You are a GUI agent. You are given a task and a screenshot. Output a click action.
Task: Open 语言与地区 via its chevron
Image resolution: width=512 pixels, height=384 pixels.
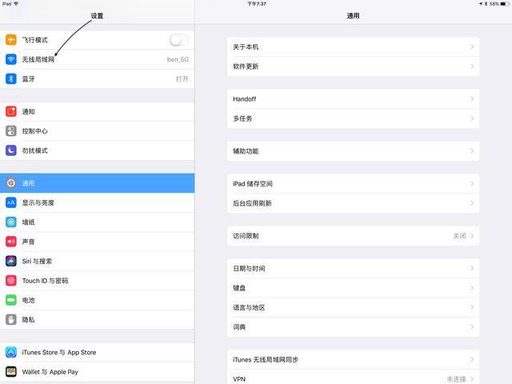tap(472, 307)
